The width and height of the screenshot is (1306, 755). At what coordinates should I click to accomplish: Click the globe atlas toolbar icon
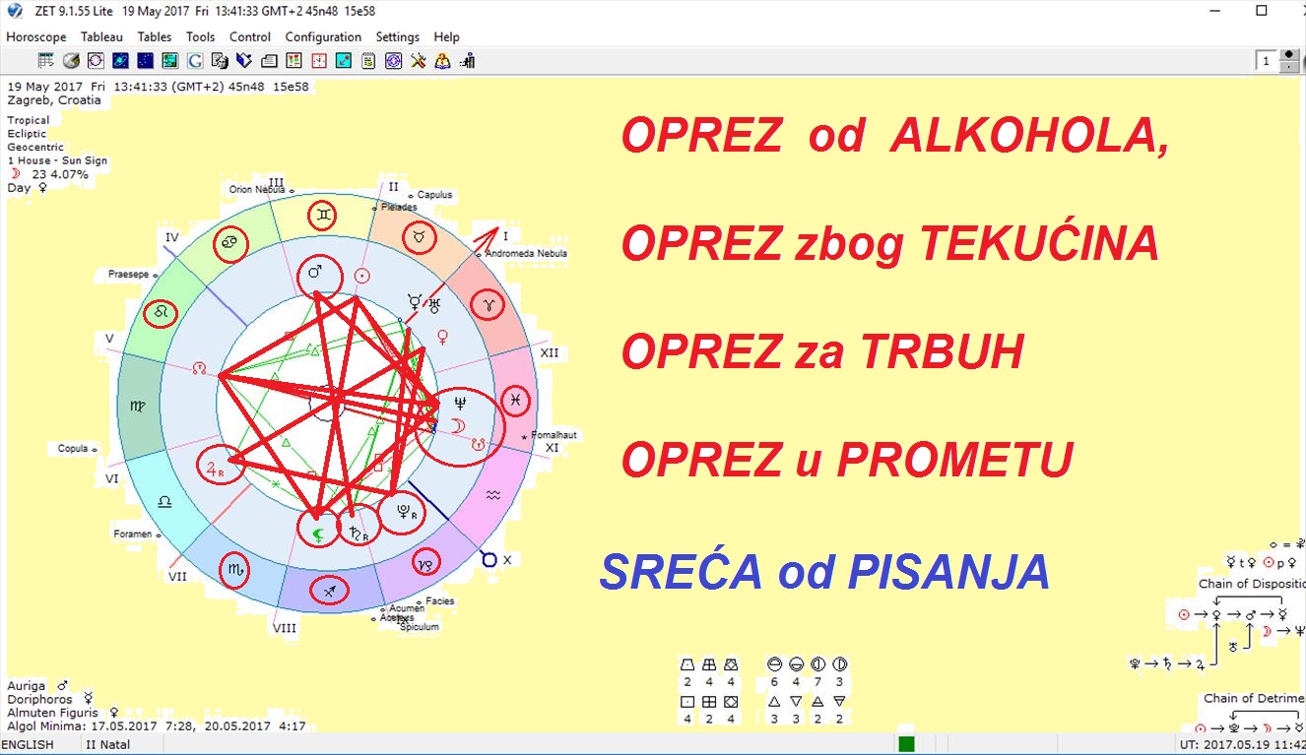[71, 61]
